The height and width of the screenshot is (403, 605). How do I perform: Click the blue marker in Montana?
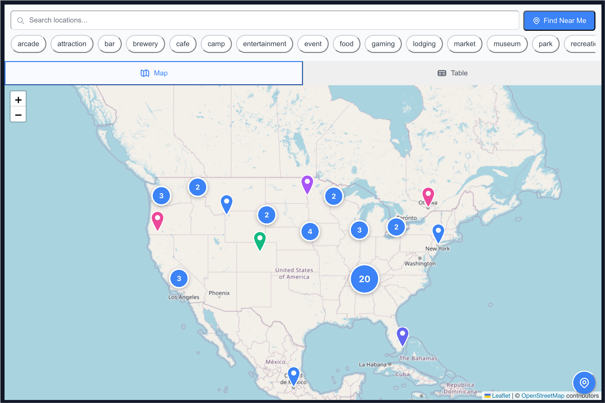pos(226,203)
